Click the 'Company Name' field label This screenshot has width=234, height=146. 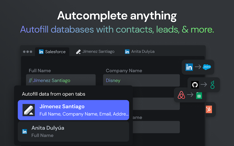click(124, 71)
